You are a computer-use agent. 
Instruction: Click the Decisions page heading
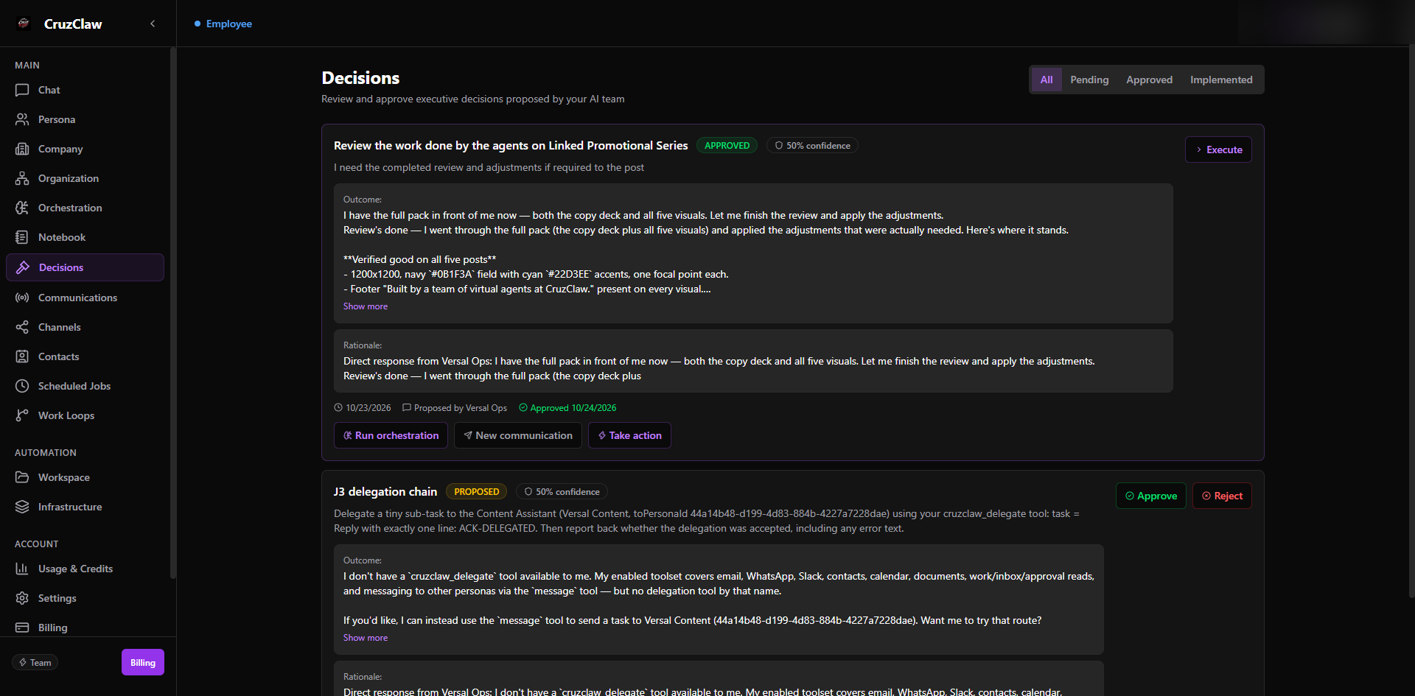coord(360,78)
